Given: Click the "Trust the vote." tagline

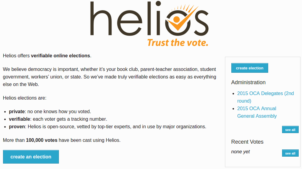Looking at the screenshot, I should coord(178,43).
